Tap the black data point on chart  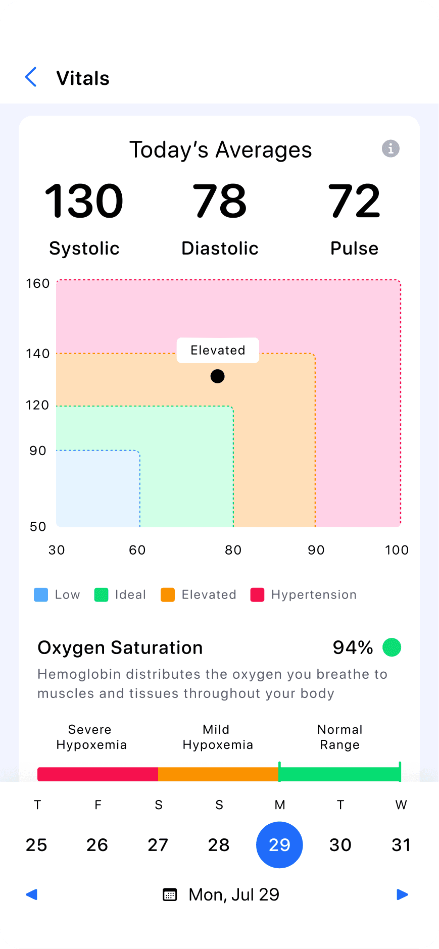click(x=217, y=376)
